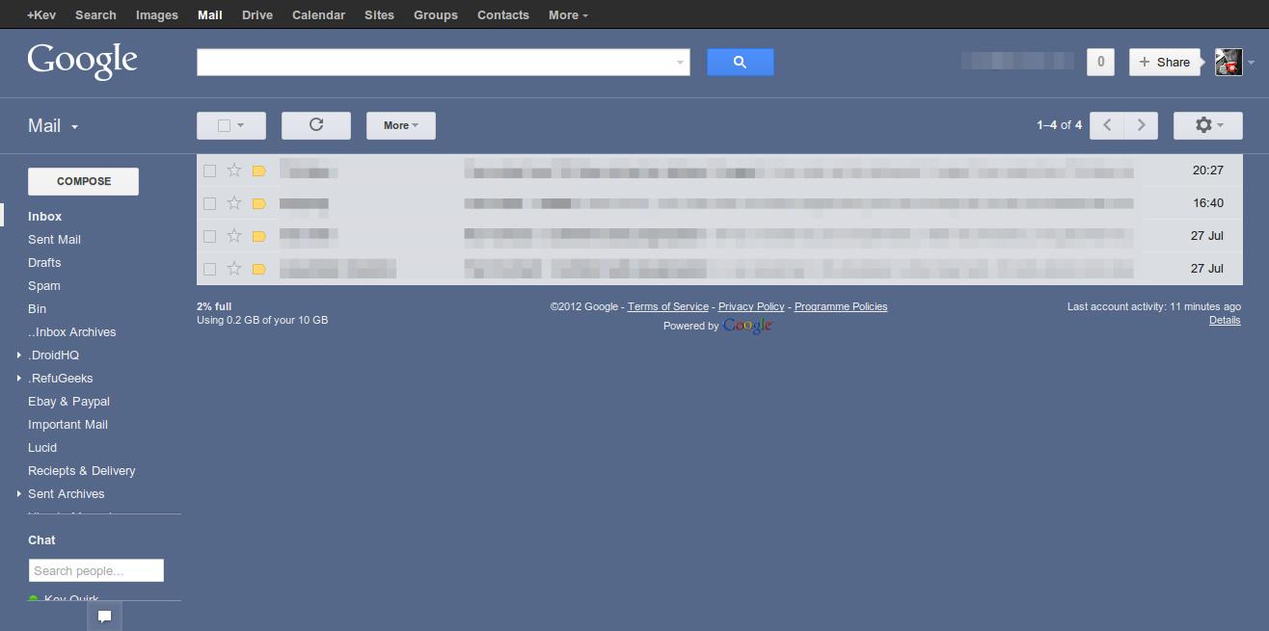The width and height of the screenshot is (1269, 631).
Task: Star the email received at 20:27
Action: point(233,171)
